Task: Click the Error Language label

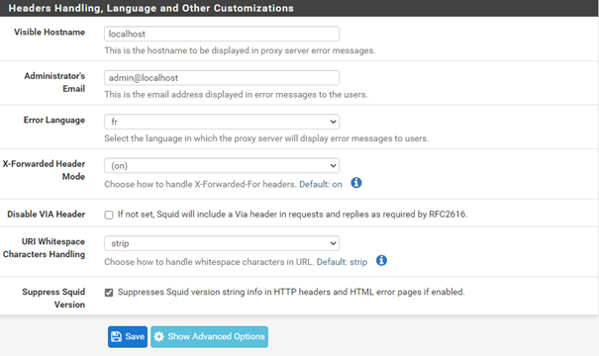Action: [x=54, y=121]
